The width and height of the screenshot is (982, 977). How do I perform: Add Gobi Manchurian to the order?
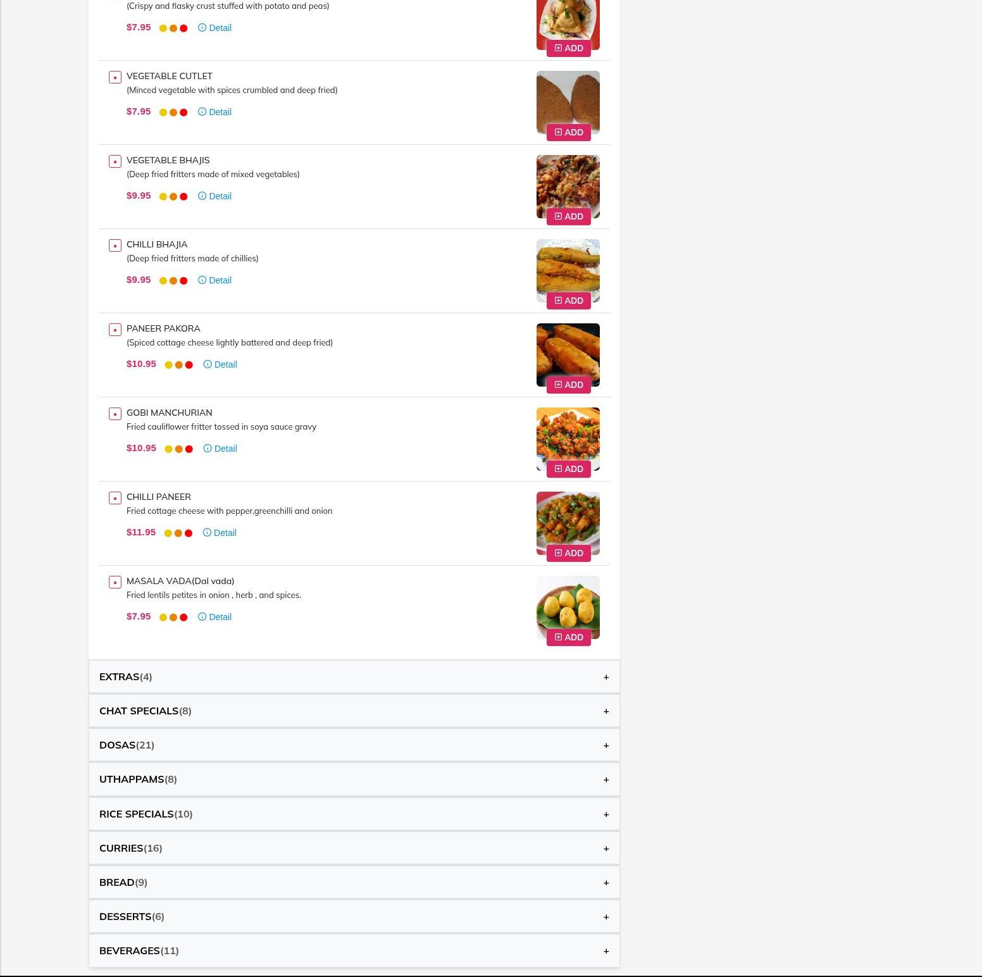click(x=569, y=469)
